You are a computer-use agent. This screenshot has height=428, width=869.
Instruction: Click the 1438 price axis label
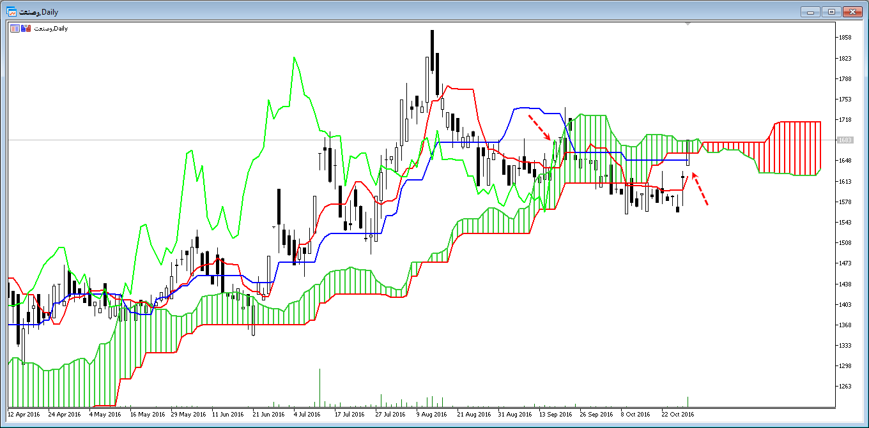tap(845, 284)
